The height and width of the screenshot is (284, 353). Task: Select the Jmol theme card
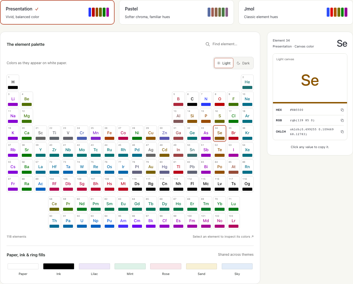click(x=296, y=12)
